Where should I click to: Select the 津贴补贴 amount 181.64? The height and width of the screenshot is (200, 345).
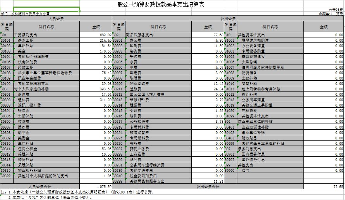point(96,46)
